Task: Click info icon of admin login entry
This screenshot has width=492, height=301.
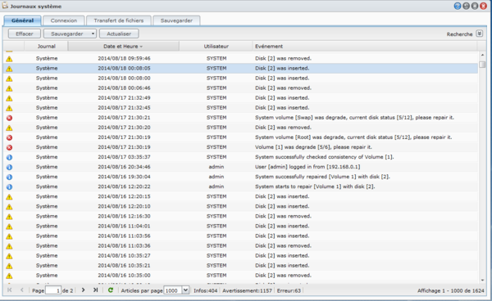Action: [9, 167]
